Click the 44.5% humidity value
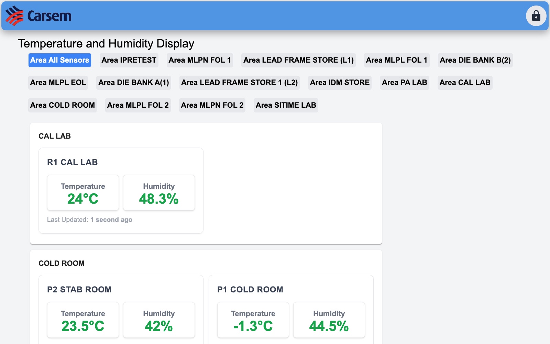The image size is (550, 344). (x=329, y=326)
